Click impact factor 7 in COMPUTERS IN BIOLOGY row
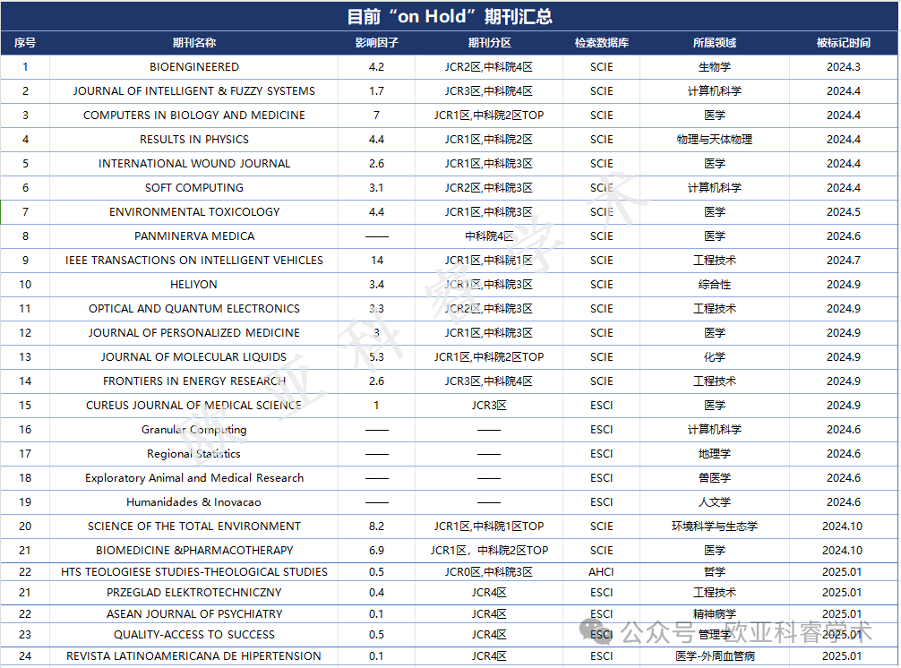 (376, 115)
